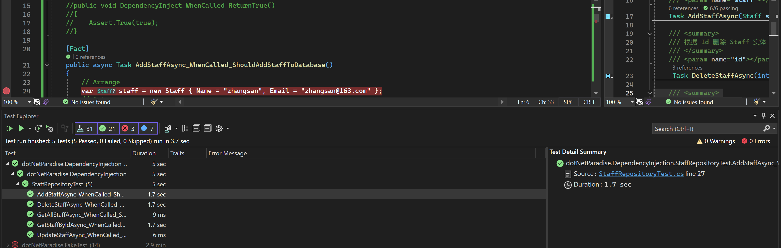
Task: Toggle the total tests filter showing 31
Action: pos(86,128)
